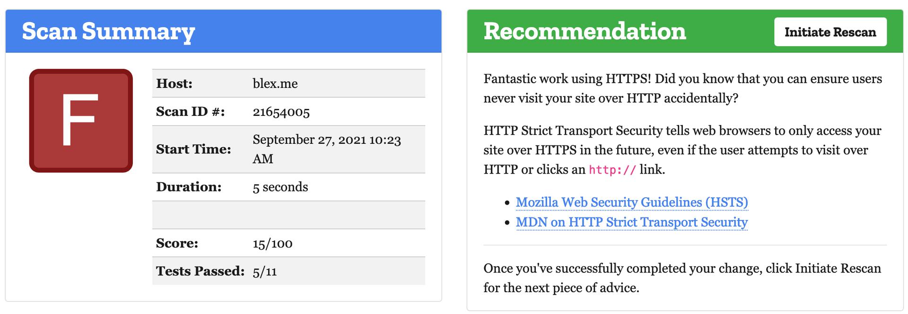Click the red F grade badge

tap(81, 121)
